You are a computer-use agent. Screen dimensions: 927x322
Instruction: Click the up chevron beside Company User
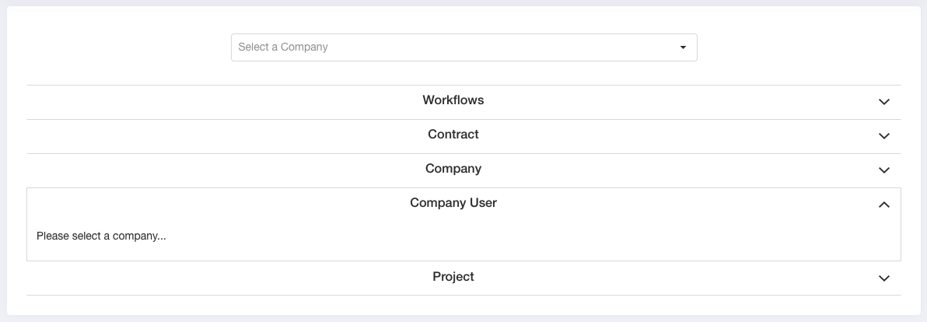884,205
